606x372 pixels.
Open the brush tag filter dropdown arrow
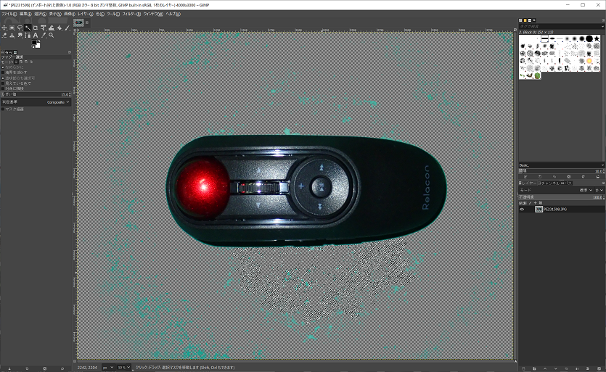(x=602, y=26)
